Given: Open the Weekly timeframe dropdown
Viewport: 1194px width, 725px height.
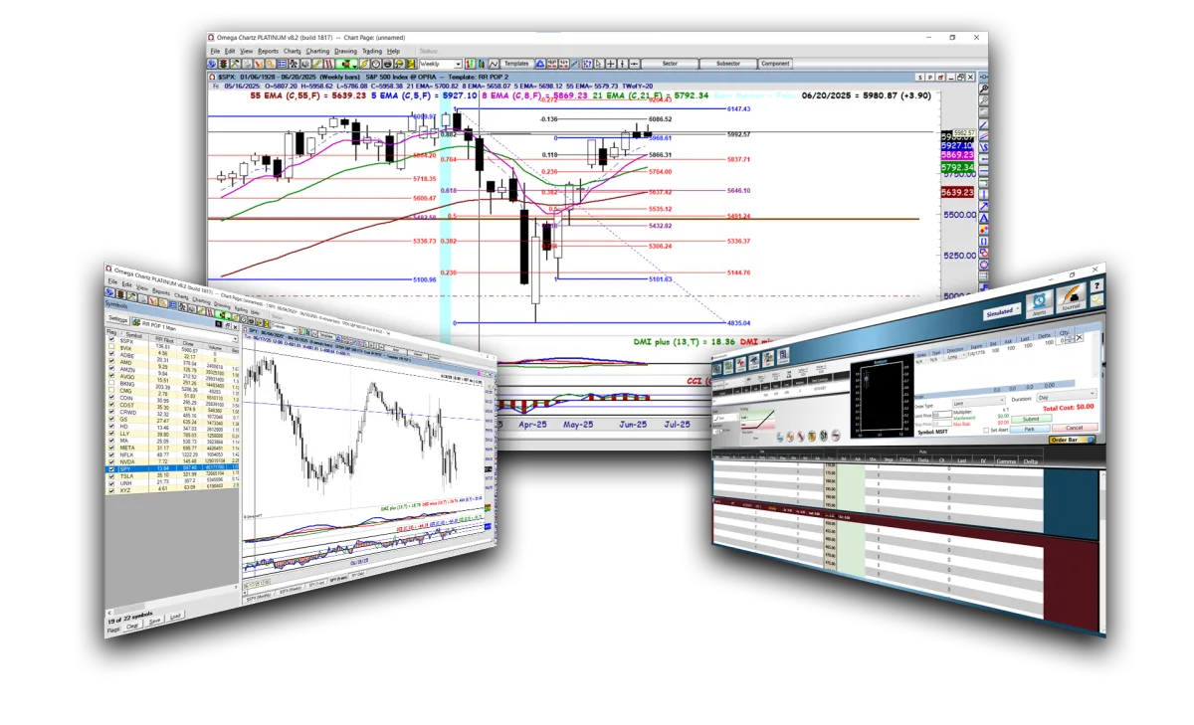Looking at the screenshot, I should point(441,64).
